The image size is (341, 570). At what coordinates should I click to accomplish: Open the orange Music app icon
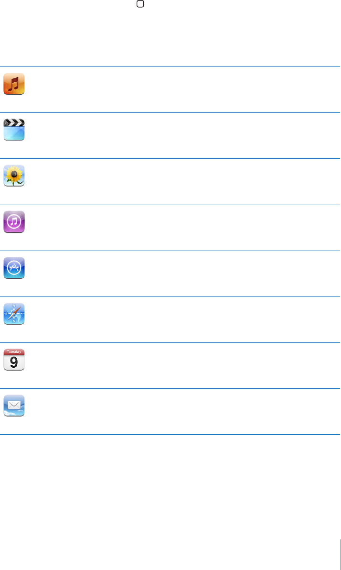tap(14, 84)
